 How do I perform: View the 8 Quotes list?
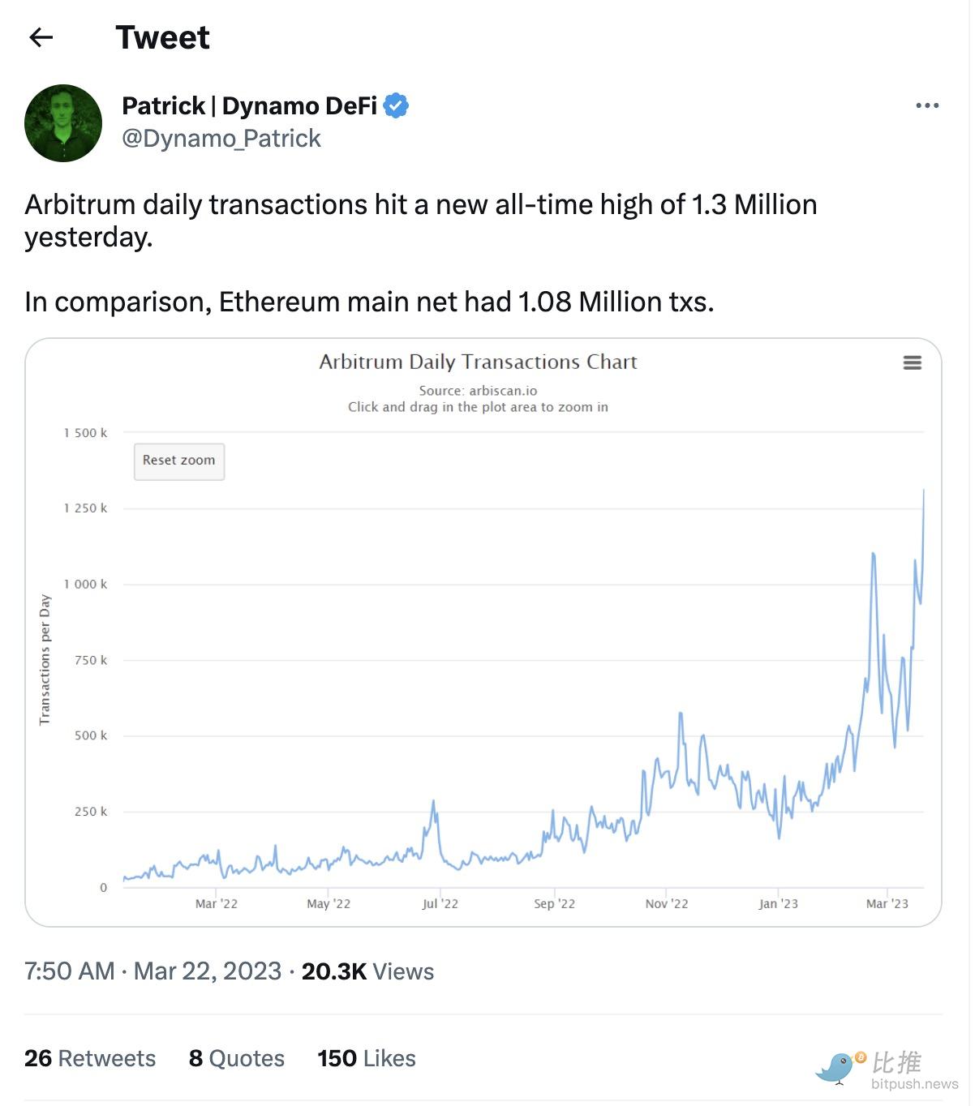237,1058
